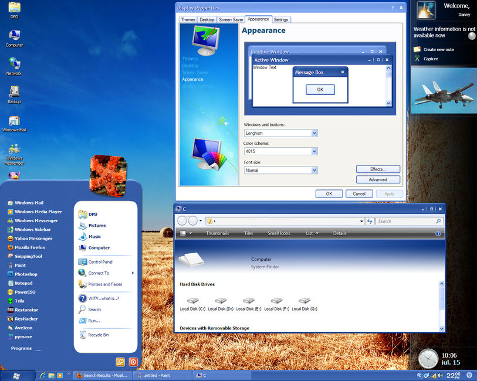
Task: Click OK in Display Properties
Action: click(x=329, y=193)
